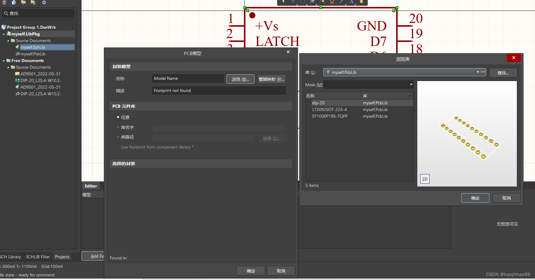
Task: Click the 3D footprint preview image
Action: tap(467, 134)
